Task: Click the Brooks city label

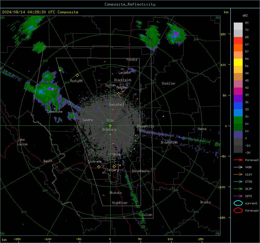Action: [x=205, y=202]
